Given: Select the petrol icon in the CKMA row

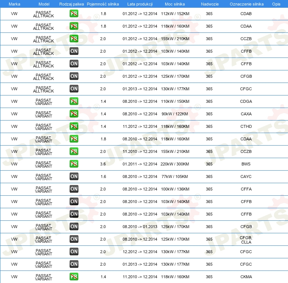Looking at the screenshot, I should [x=74, y=277].
